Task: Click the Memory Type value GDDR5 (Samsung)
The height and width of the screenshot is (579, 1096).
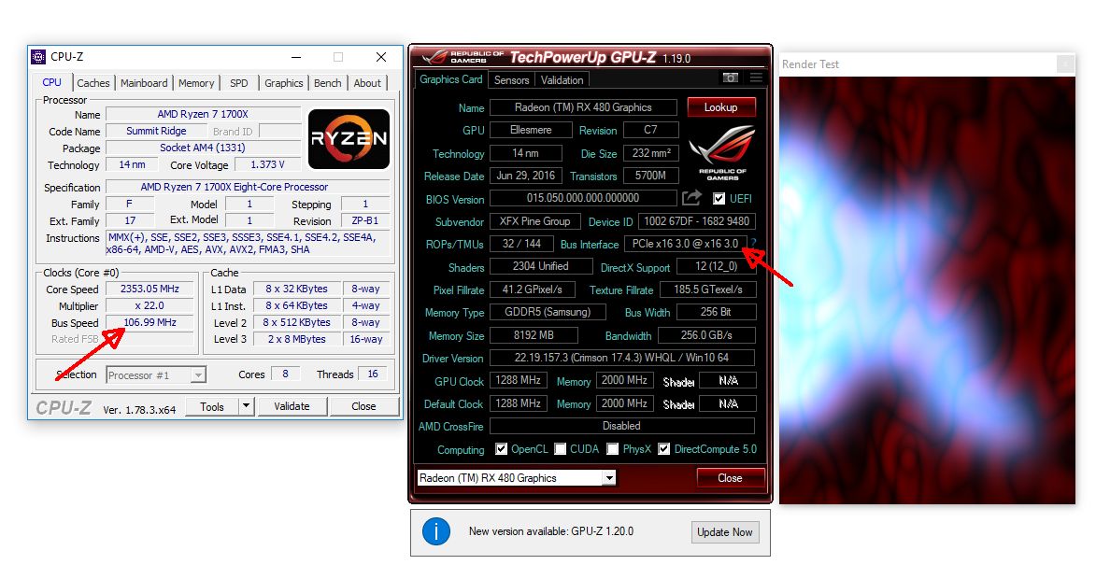Action: (548, 312)
